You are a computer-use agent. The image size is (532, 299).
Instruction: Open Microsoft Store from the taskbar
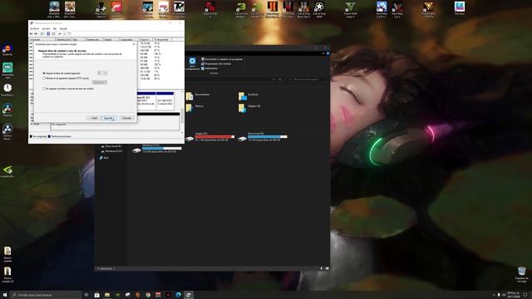point(96,295)
